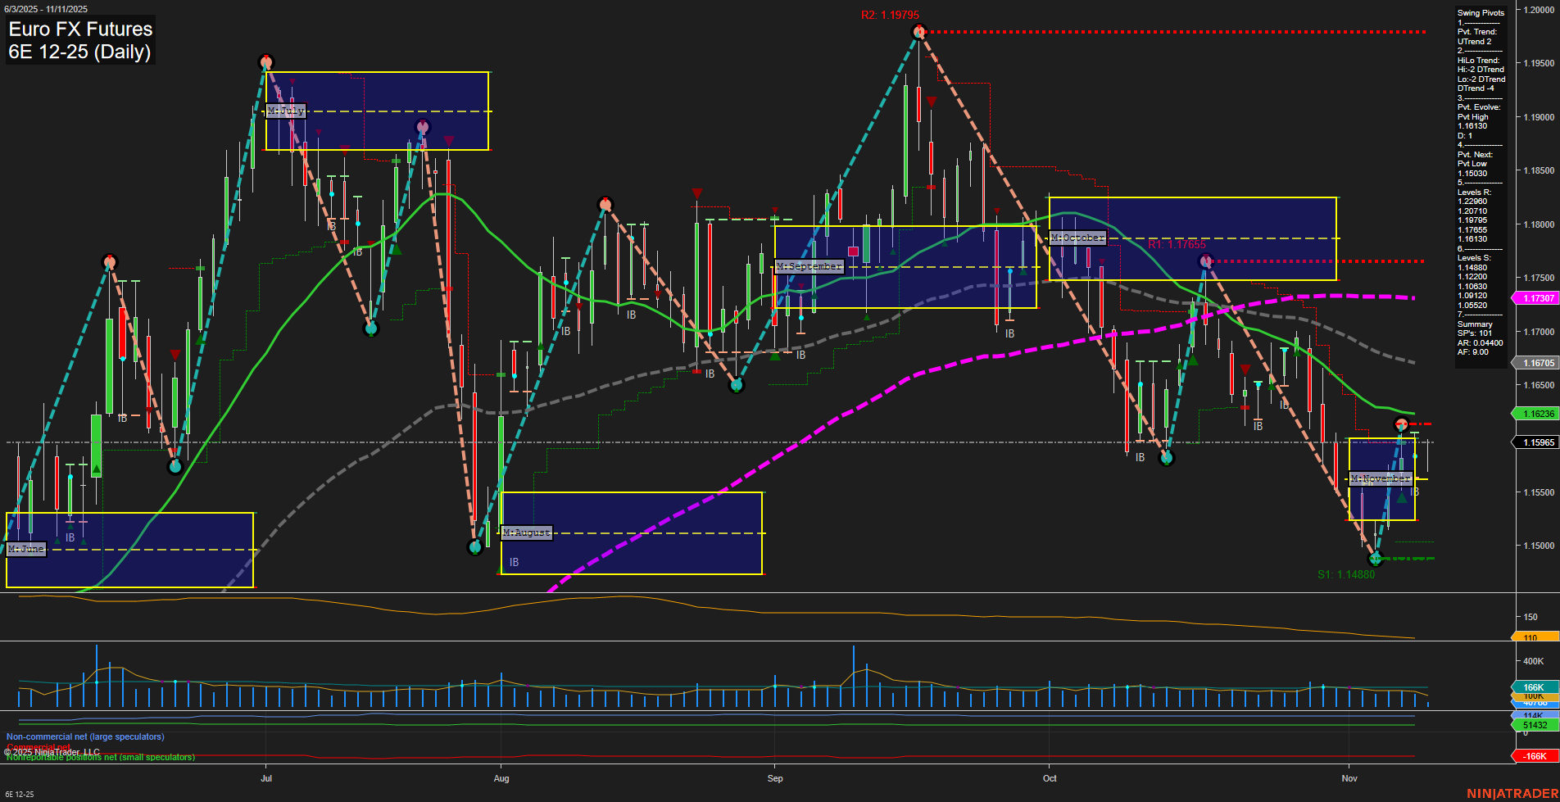Click the M:July monthly range box label
Viewport: 1560px width, 802px height.
286,110
